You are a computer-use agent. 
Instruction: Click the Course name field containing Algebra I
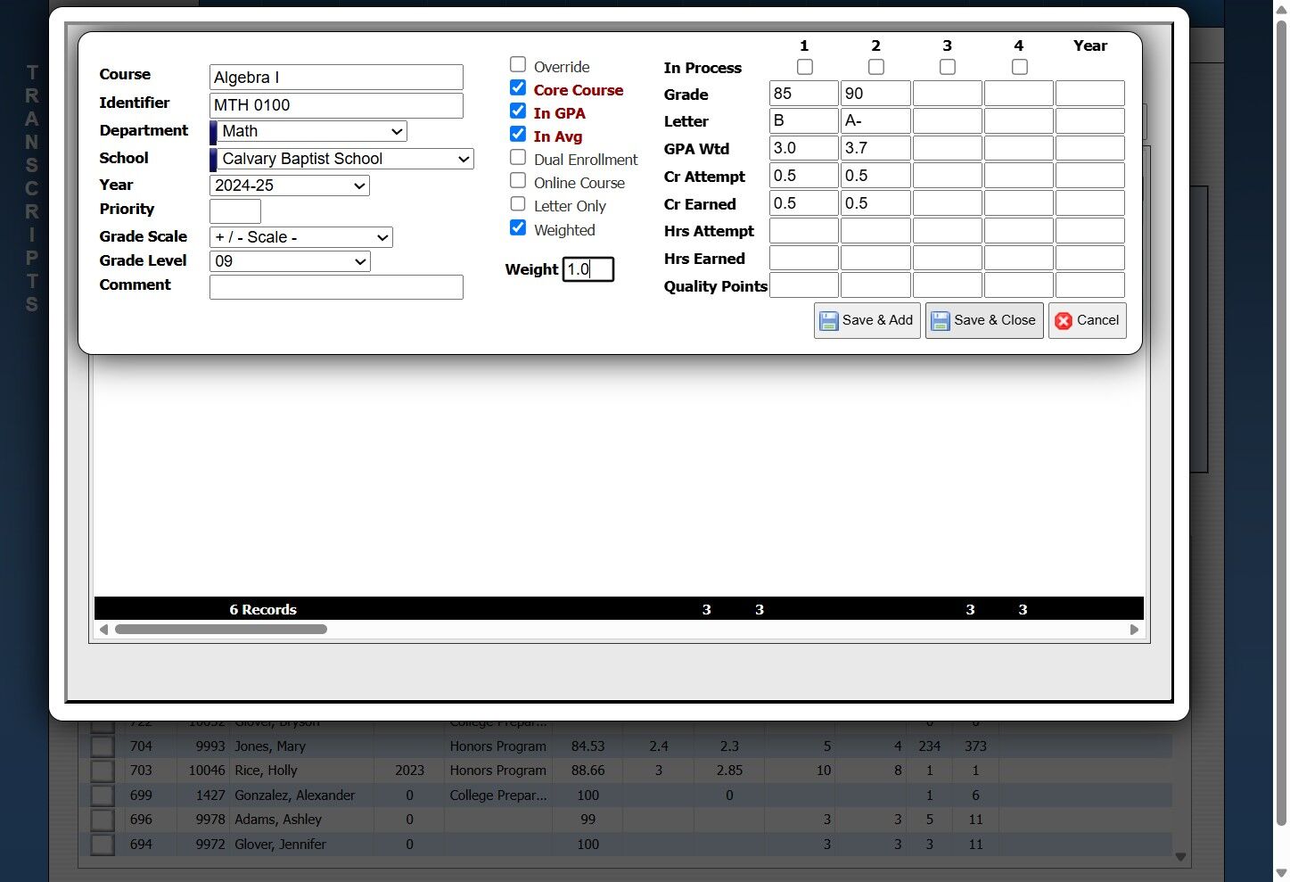(336, 78)
